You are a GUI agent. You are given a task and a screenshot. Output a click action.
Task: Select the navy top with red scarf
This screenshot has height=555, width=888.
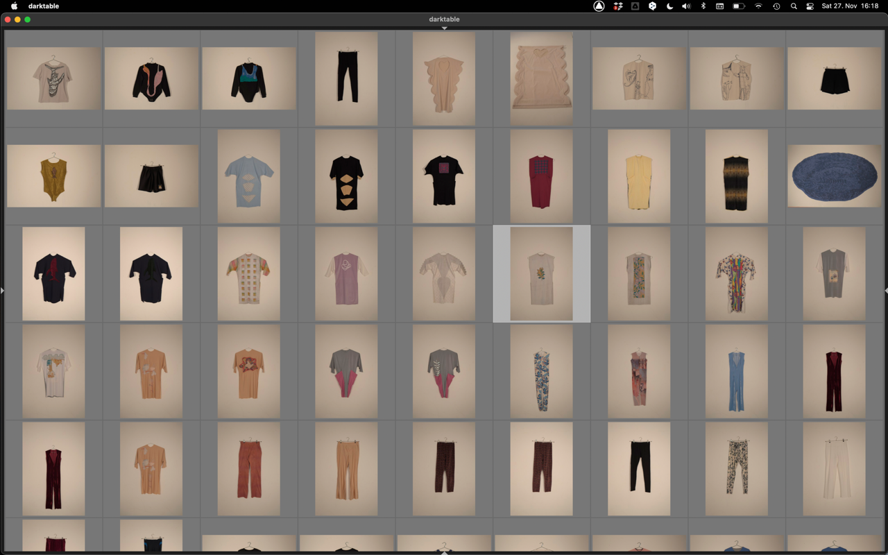(53, 274)
